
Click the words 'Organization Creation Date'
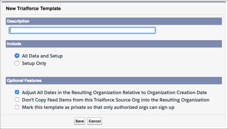[x=177, y=92]
